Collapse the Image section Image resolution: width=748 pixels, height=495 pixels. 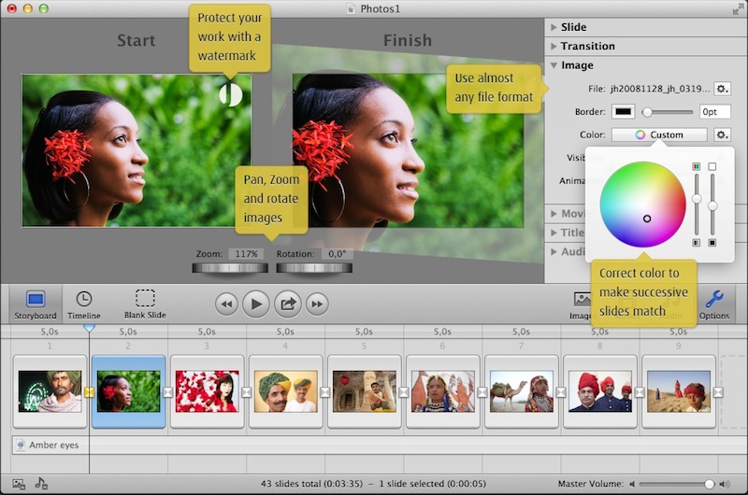[554, 65]
